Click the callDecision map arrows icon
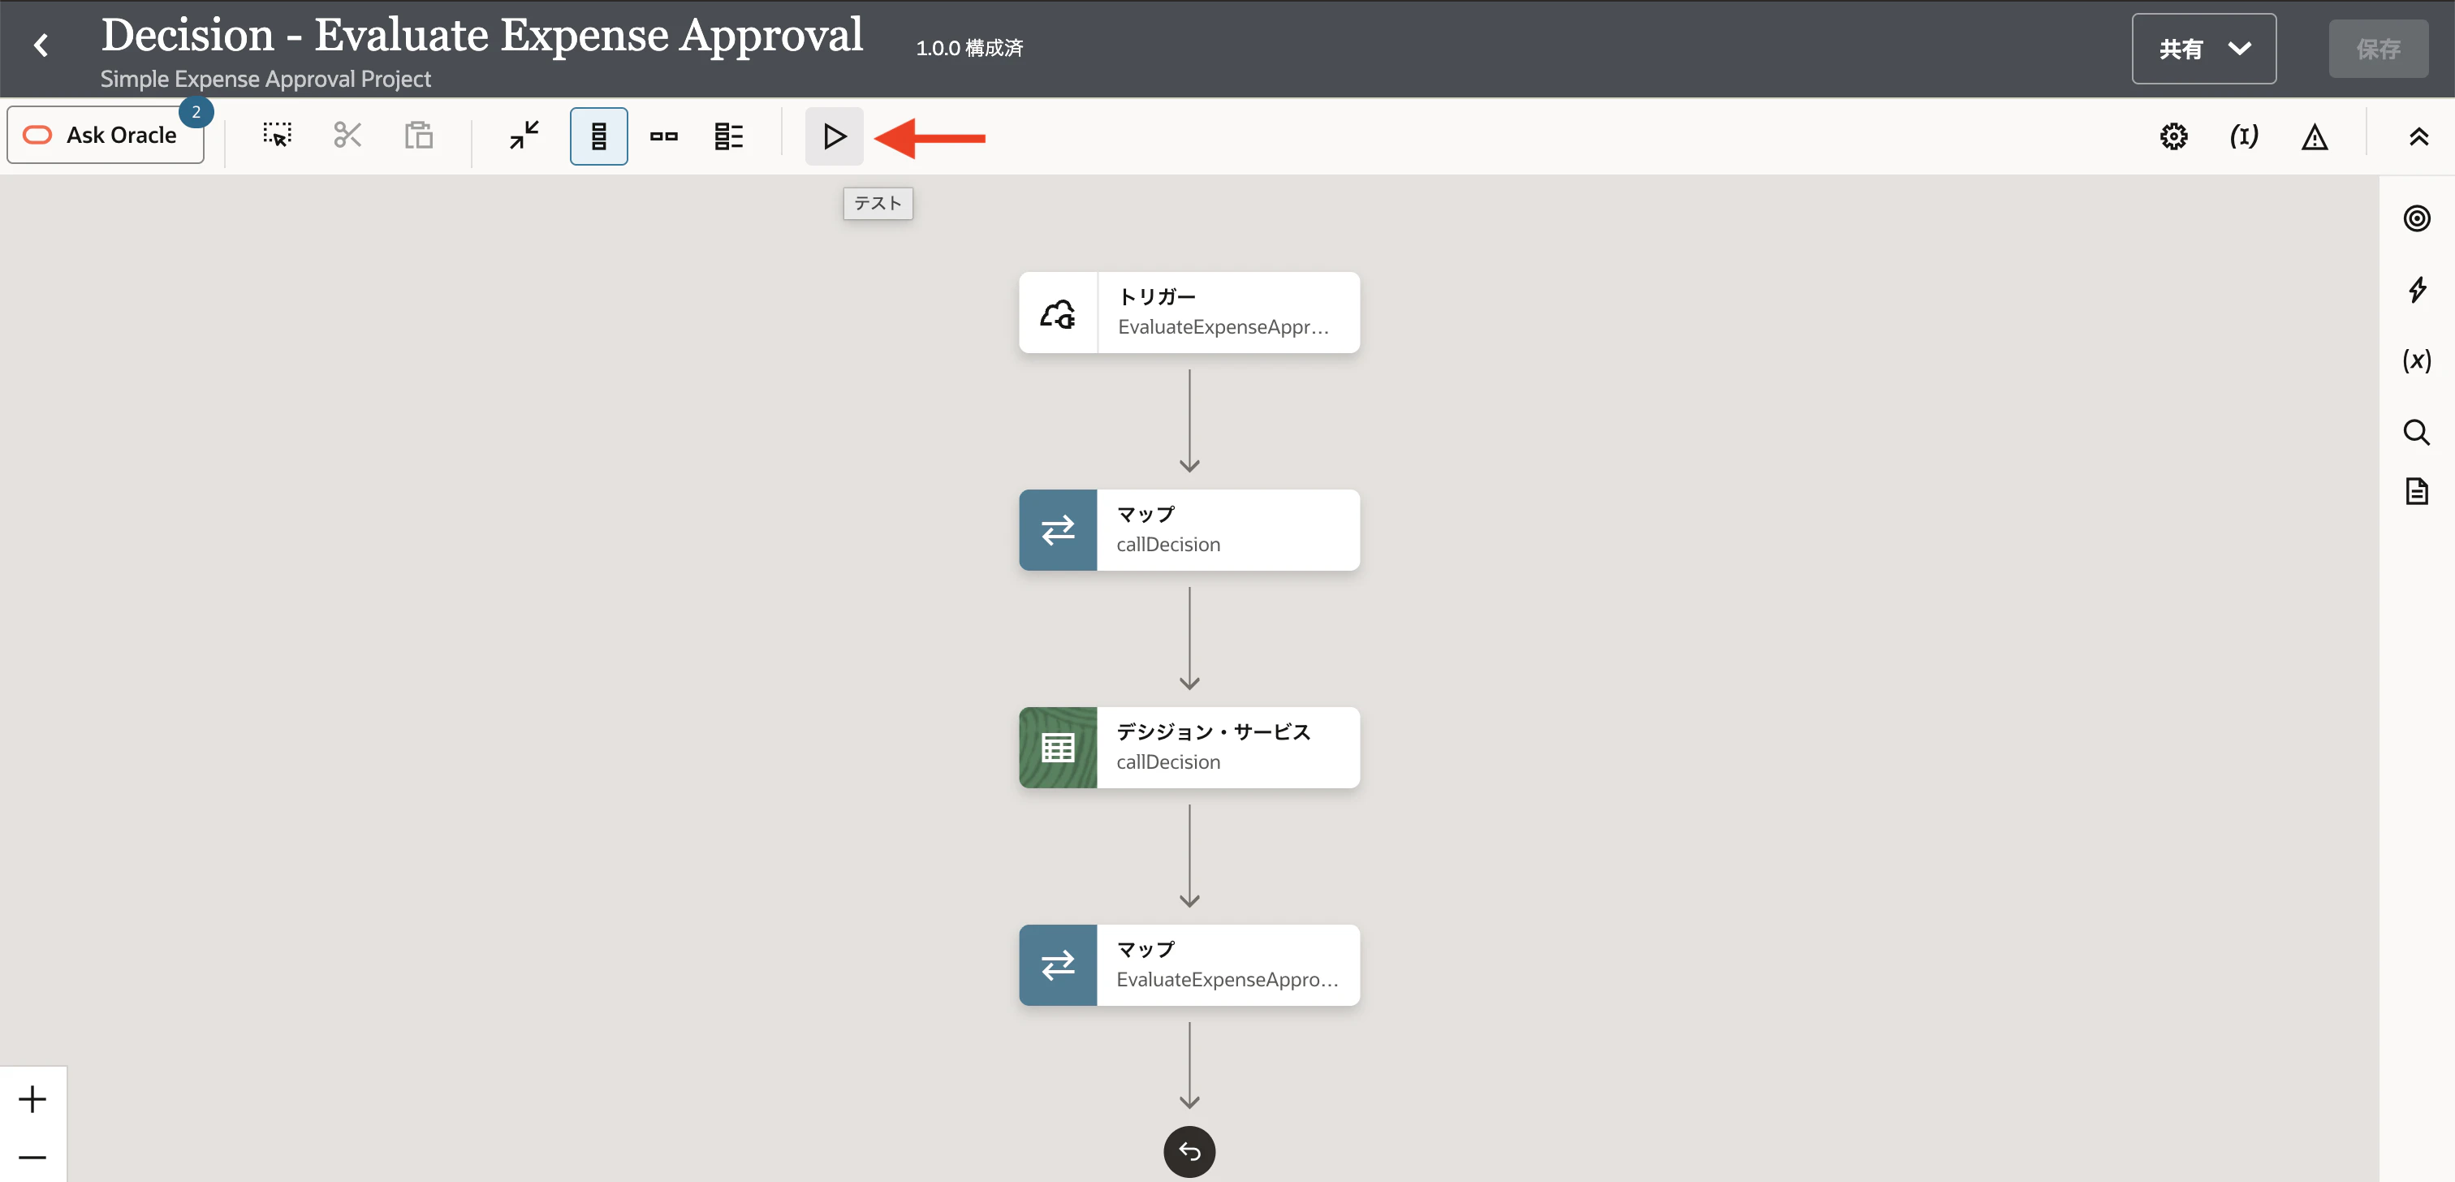 (1058, 530)
